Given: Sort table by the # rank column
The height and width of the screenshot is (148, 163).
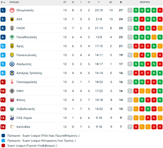Looking at the screenshot, I should (x=3, y=2).
